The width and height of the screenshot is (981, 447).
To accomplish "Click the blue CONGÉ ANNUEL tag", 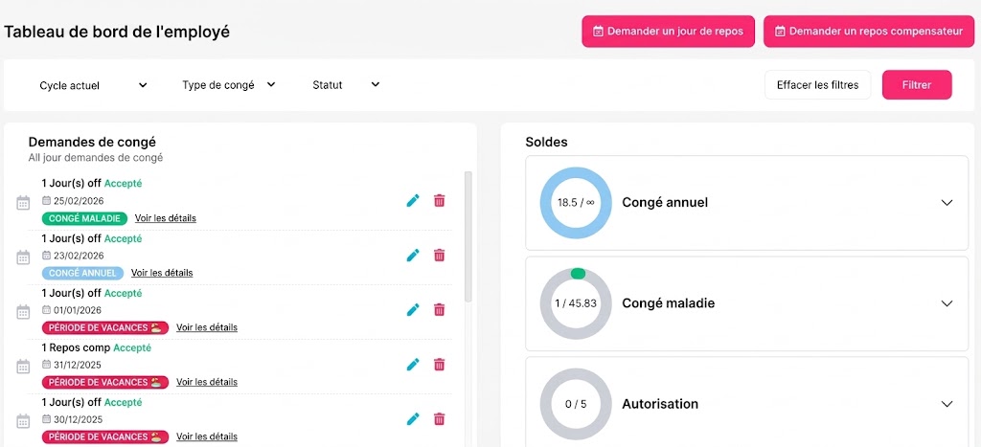I will (x=82, y=273).
